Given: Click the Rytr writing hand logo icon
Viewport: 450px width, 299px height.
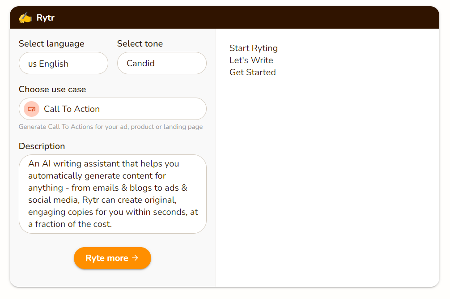Looking at the screenshot, I should click(x=25, y=18).
